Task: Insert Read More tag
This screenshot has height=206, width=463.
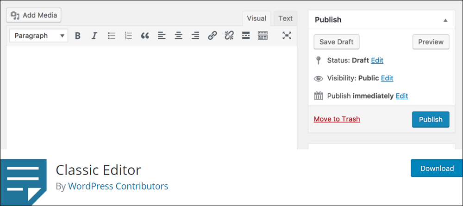Action: click(x=246, y=36)
